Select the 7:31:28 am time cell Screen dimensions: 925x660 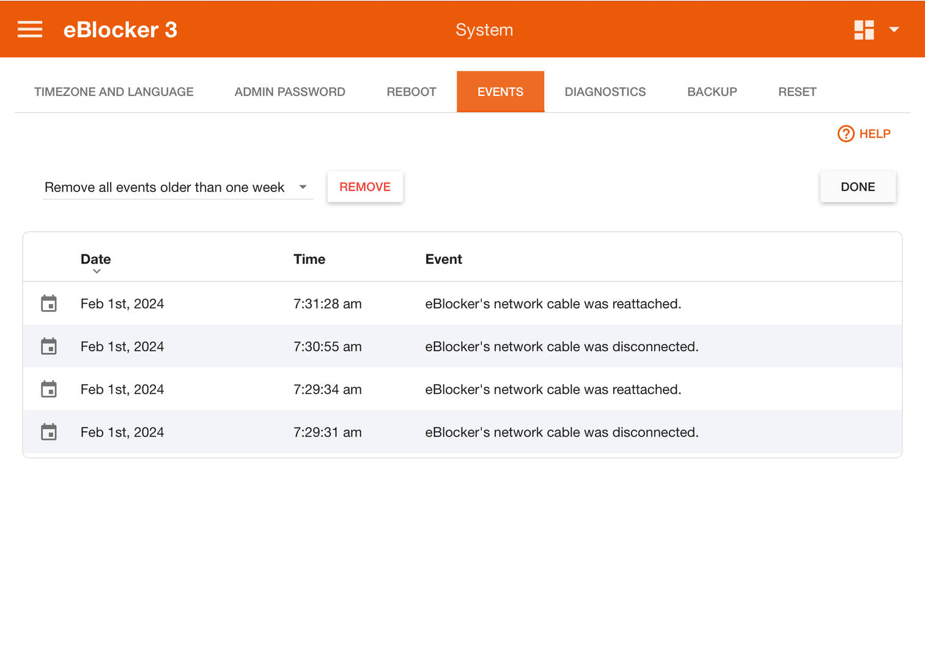click(x=328, y=304)
